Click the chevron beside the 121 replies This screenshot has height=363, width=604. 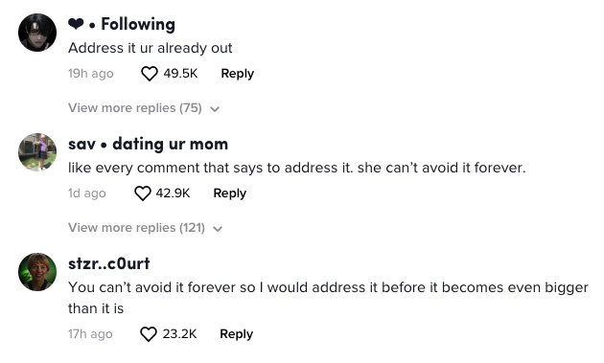coord(218,229)
